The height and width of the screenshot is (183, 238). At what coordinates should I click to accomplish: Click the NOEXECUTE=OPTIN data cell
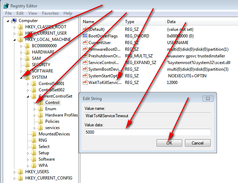[187, 76]
